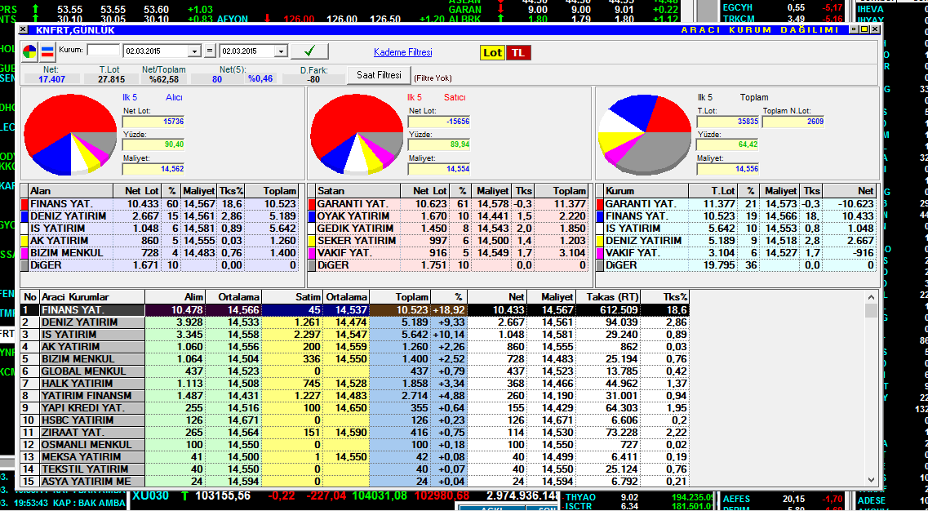Screen dimensions: 928x511
Task: Click the equals sign date sync button
Action: point(211,51)
